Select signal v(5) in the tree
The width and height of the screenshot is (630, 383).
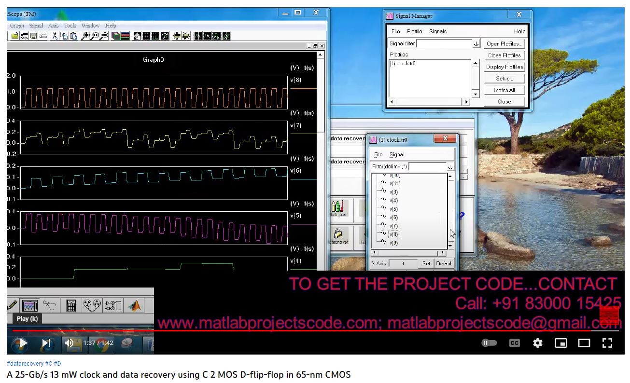coord(394,209)
